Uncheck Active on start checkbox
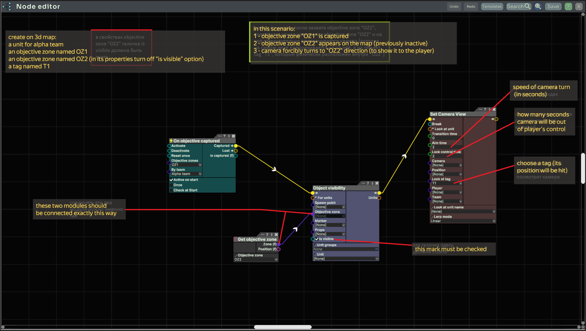The image size is (586, 331). point(171,180)
